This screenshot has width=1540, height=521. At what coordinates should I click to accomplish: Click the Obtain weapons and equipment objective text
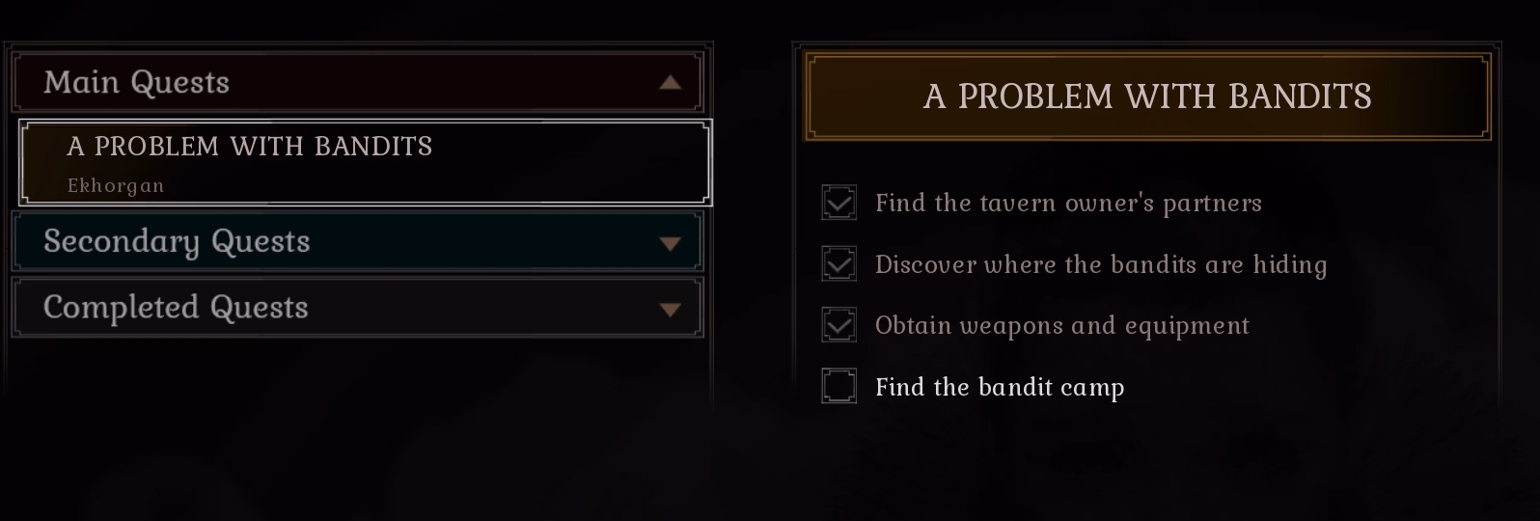pos(1061,326)
